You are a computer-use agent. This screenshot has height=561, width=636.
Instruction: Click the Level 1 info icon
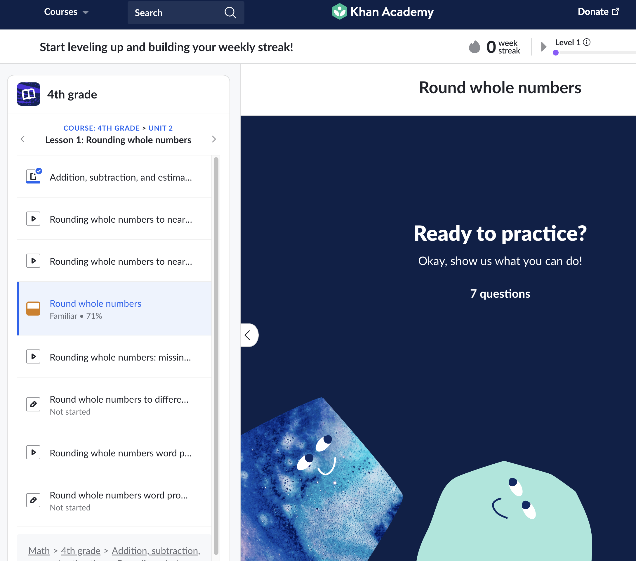click(587, 42)
